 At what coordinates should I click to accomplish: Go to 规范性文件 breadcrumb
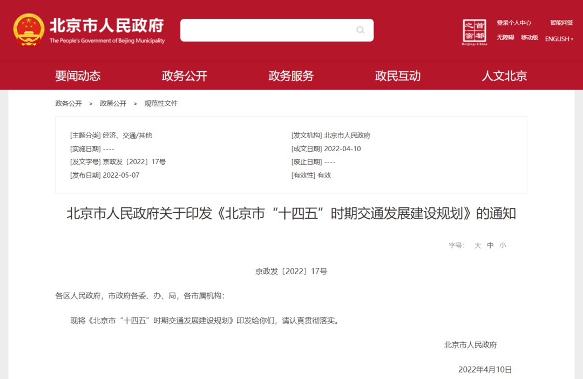pyautogui.click(x=161, y=104)
